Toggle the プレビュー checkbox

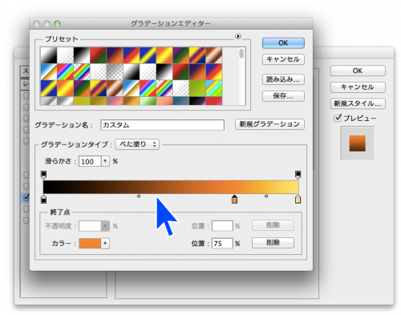(x=338, y=118)
